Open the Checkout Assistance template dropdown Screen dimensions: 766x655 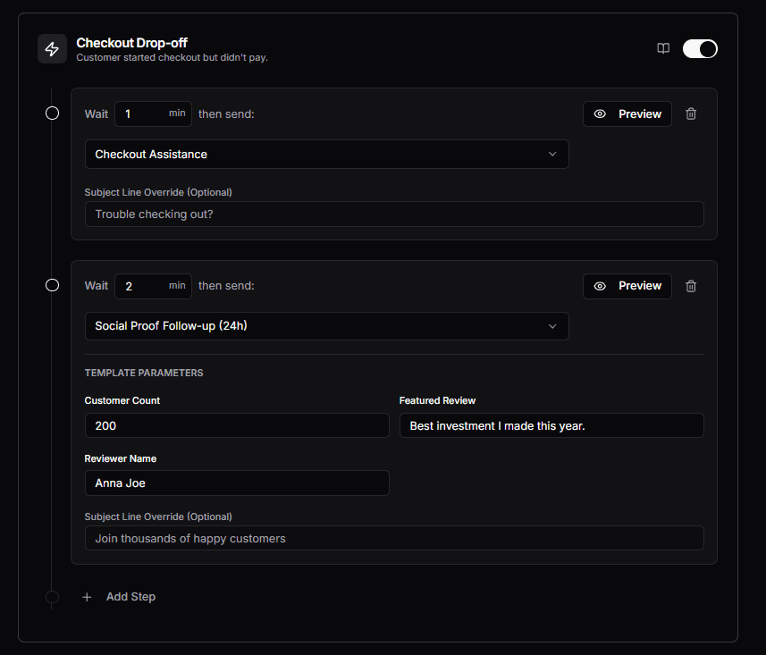click(x=326, y=154)
